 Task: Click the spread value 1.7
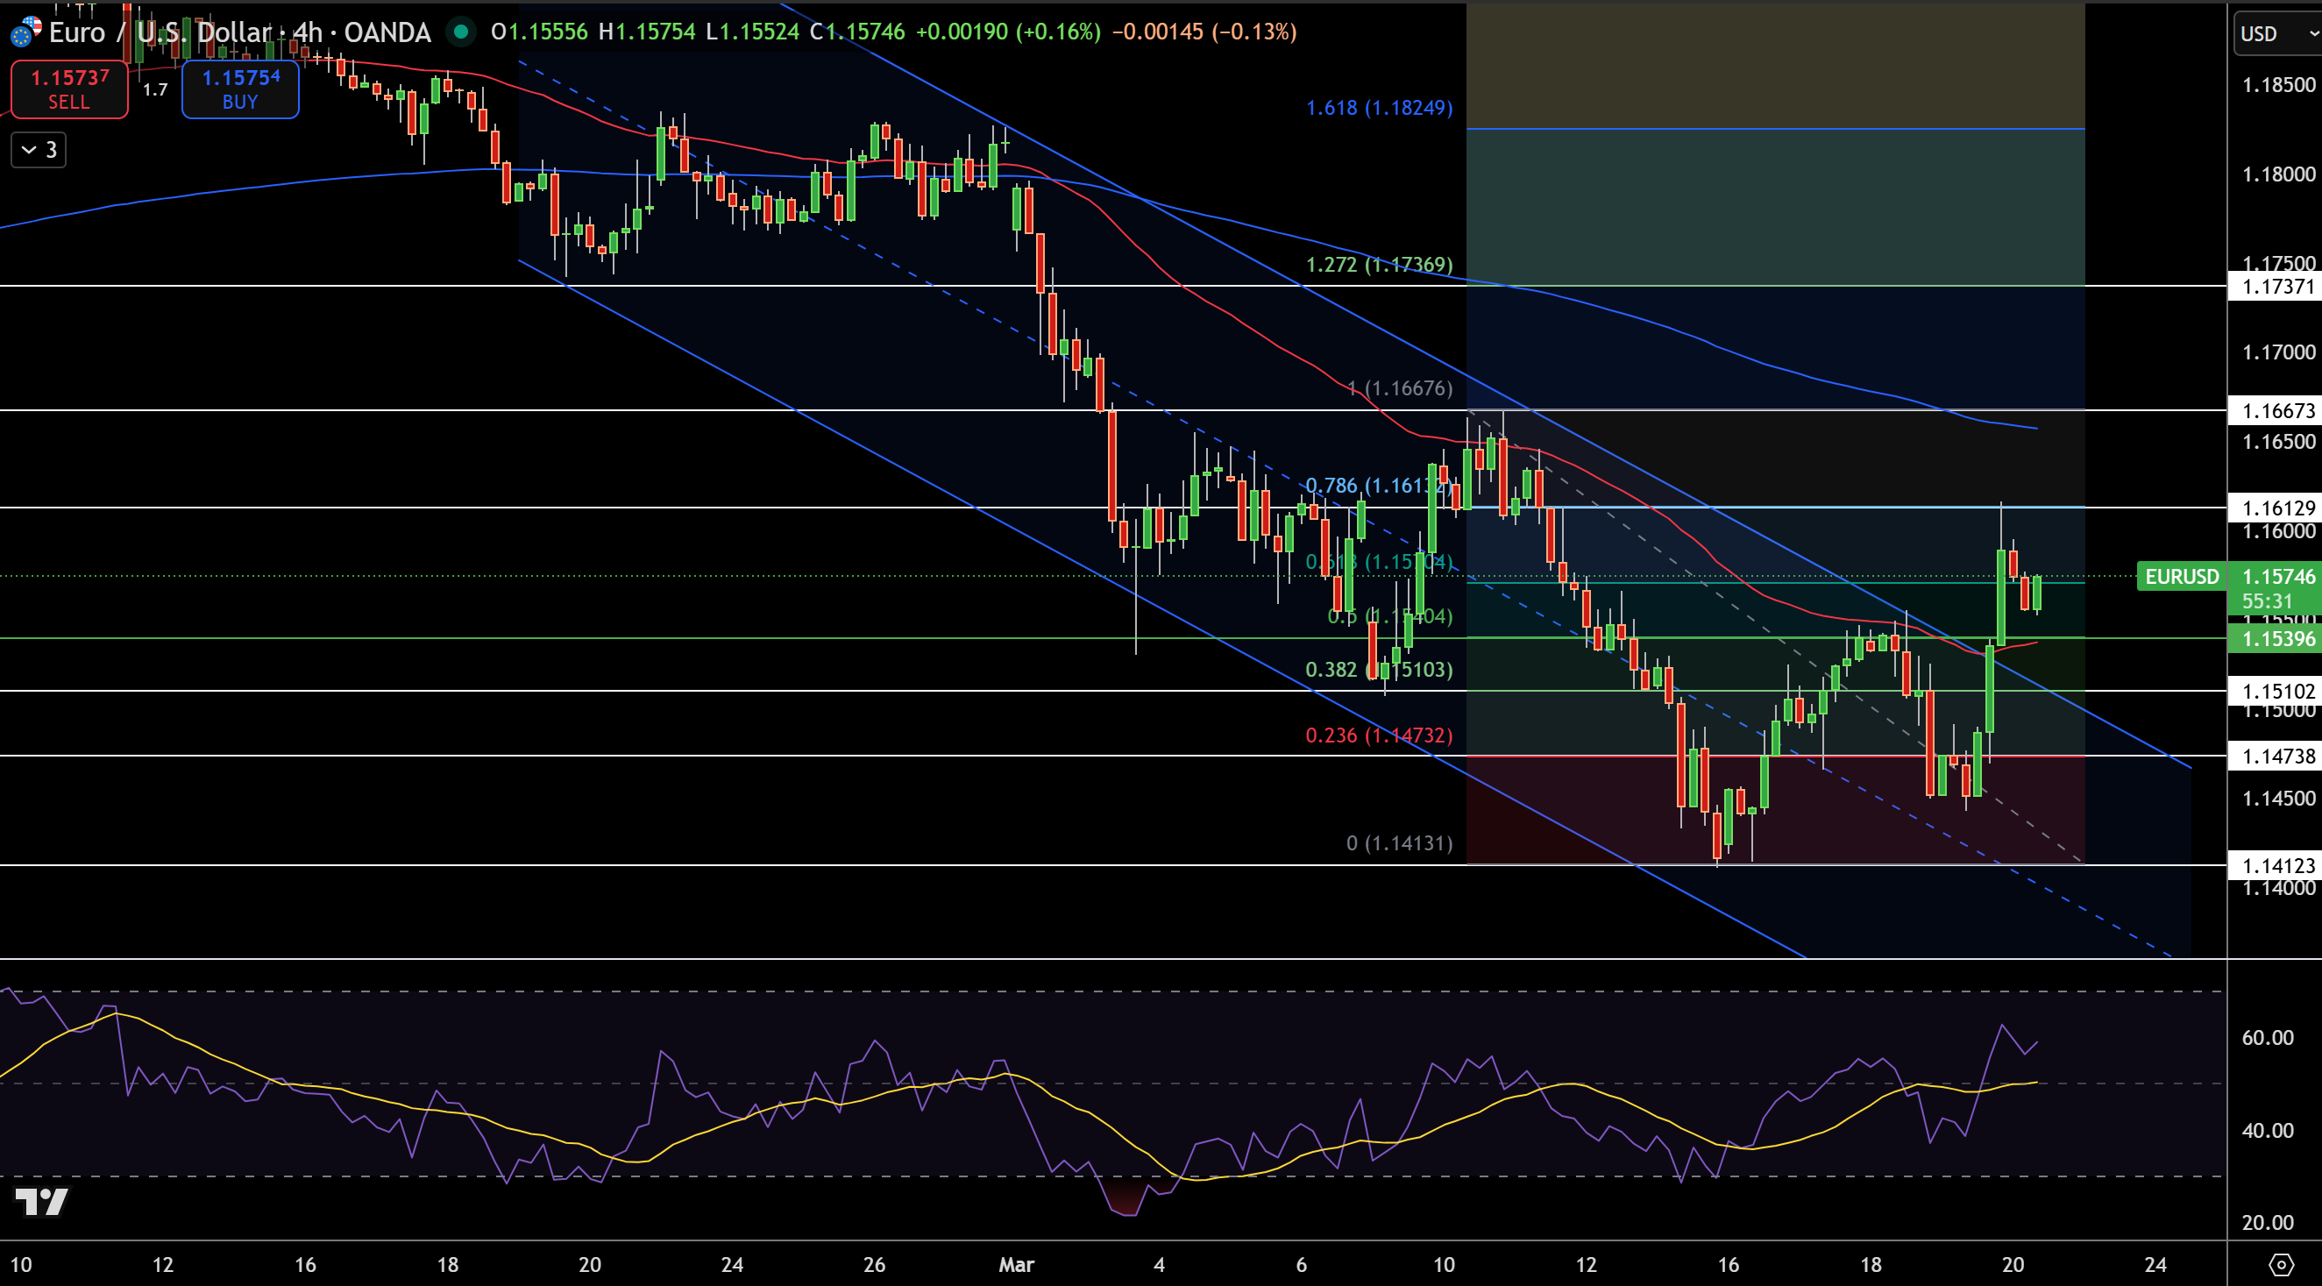pyautogui.click(x=155, y=89)
